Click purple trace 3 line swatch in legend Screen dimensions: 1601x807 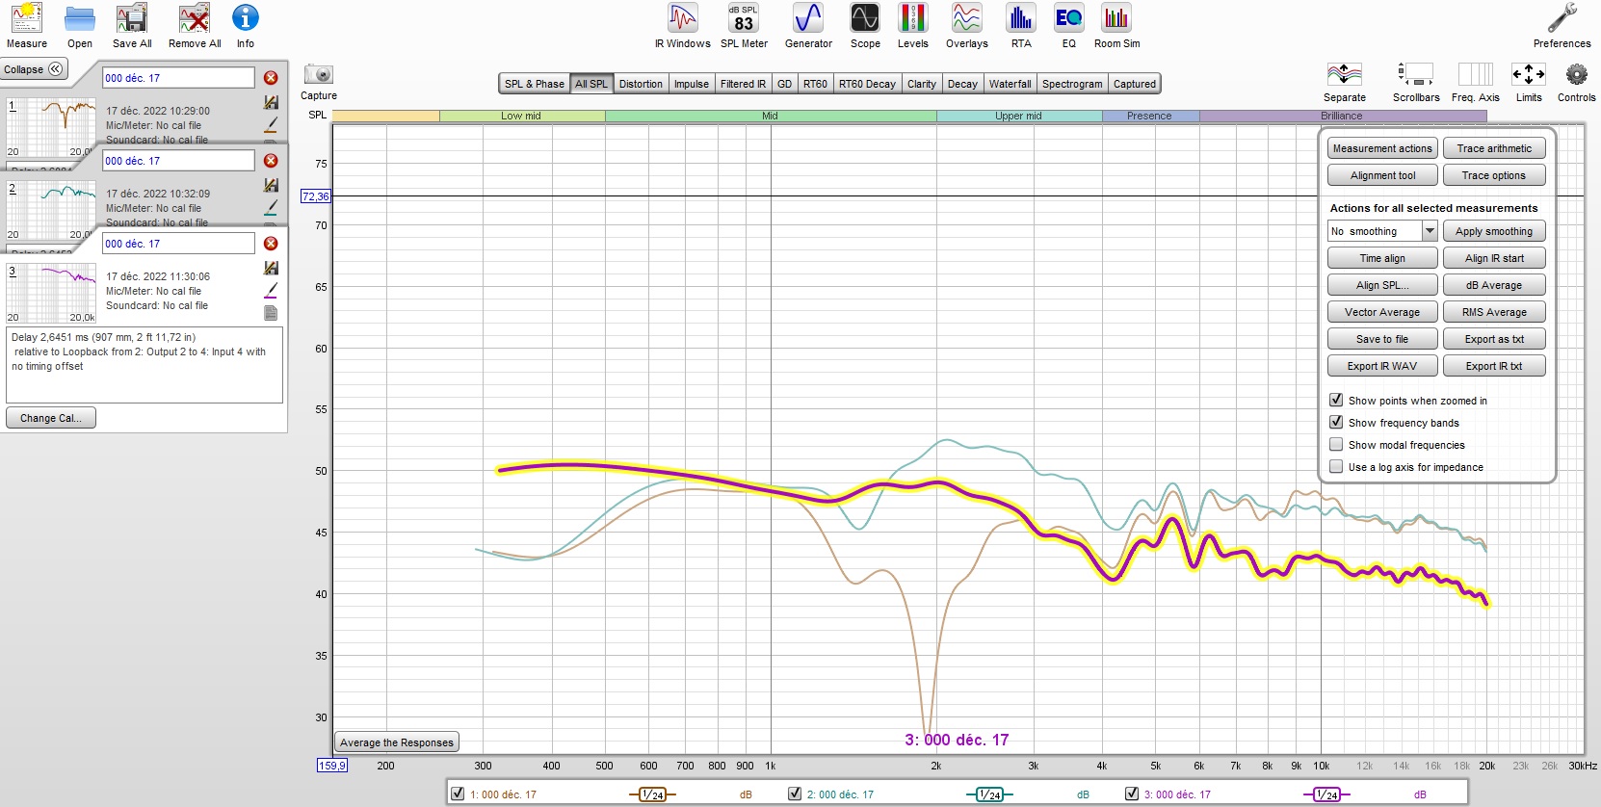(1326, 794)
